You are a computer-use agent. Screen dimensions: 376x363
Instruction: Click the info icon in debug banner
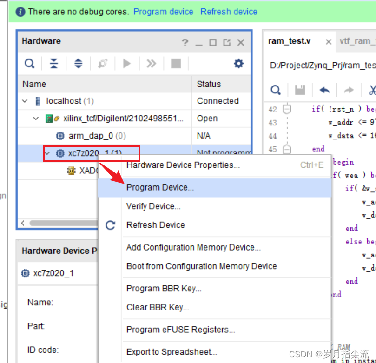pyautogui.click(x=20, y=12)
